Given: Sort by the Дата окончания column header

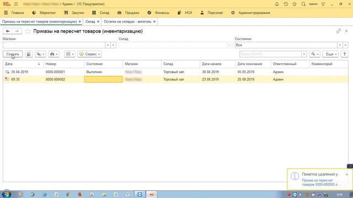Looking at the screenshot, I should 253,64.
